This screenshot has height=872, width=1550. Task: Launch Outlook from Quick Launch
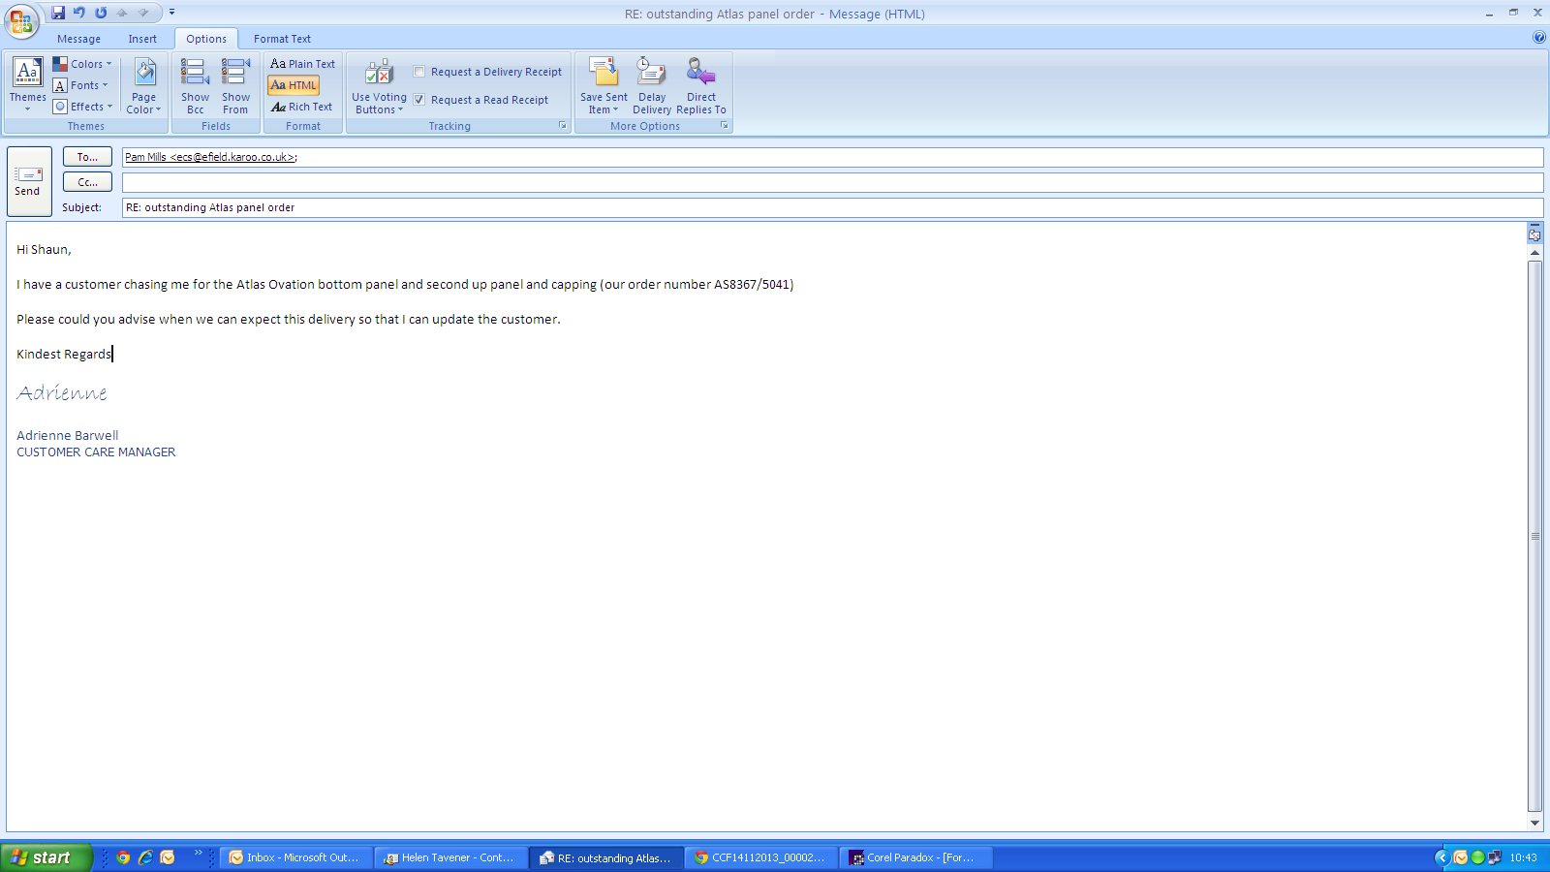click(x=168, y=857)
